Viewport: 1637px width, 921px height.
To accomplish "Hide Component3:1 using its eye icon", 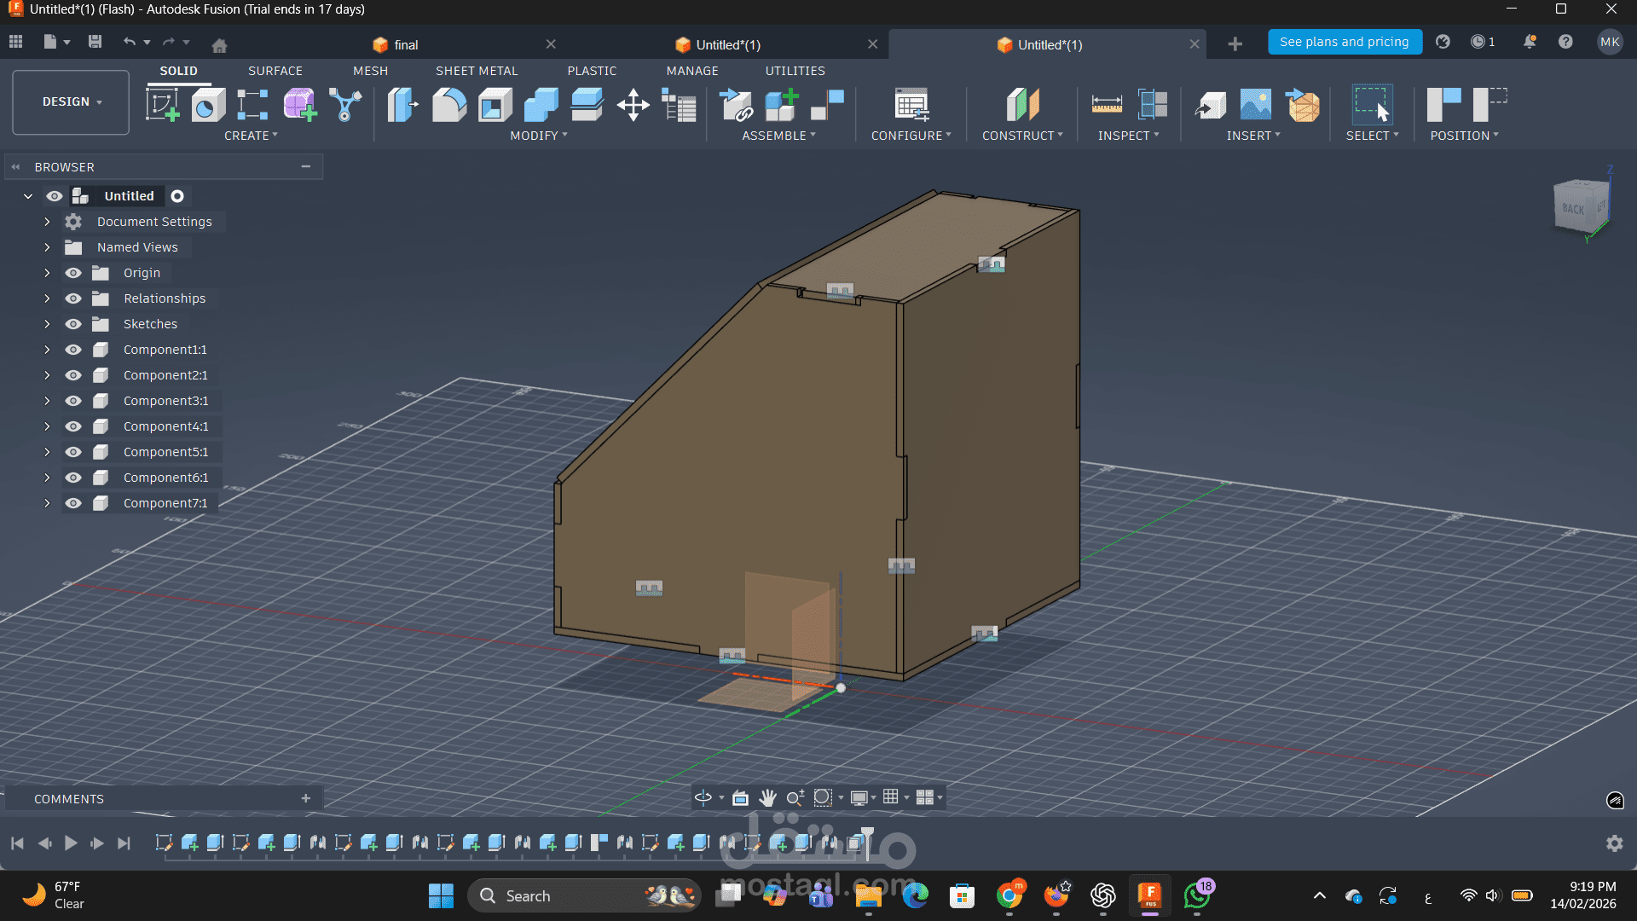I will click(x=73, y=401).
